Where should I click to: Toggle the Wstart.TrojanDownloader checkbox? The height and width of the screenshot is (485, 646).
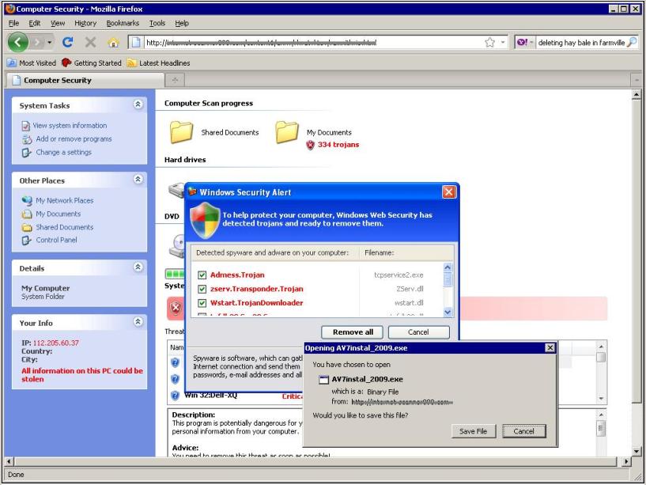[202, 303]
